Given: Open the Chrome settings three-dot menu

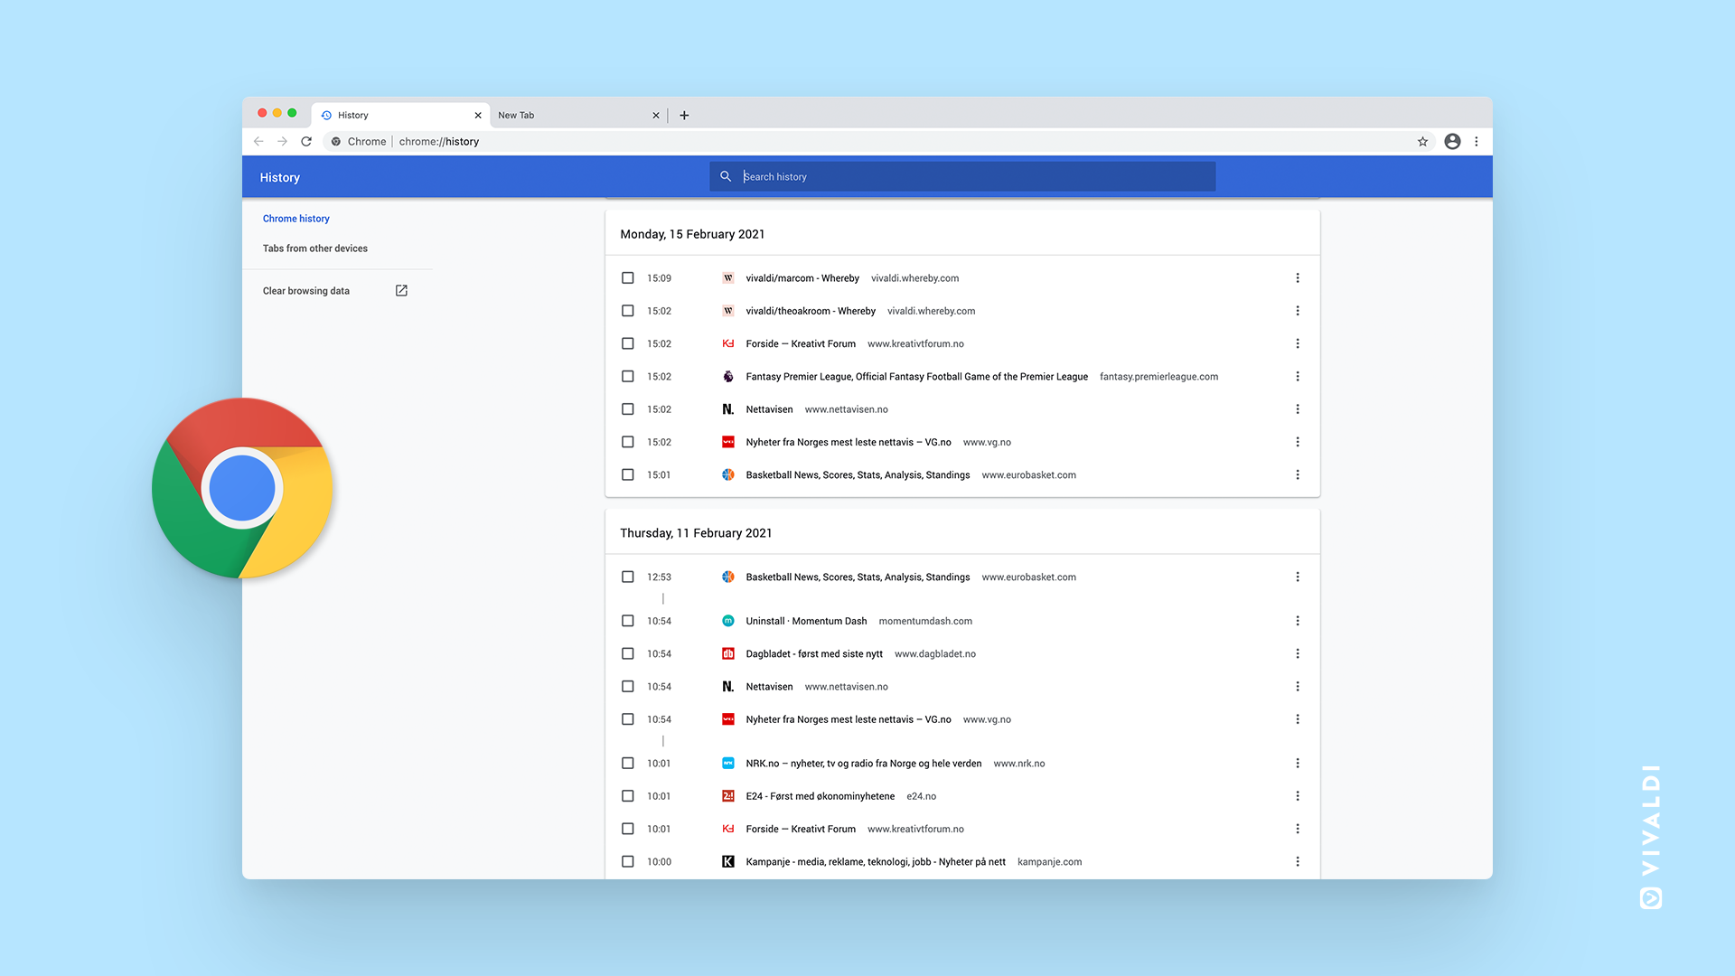Looking at the screenshot, I should coord(1477,142).
